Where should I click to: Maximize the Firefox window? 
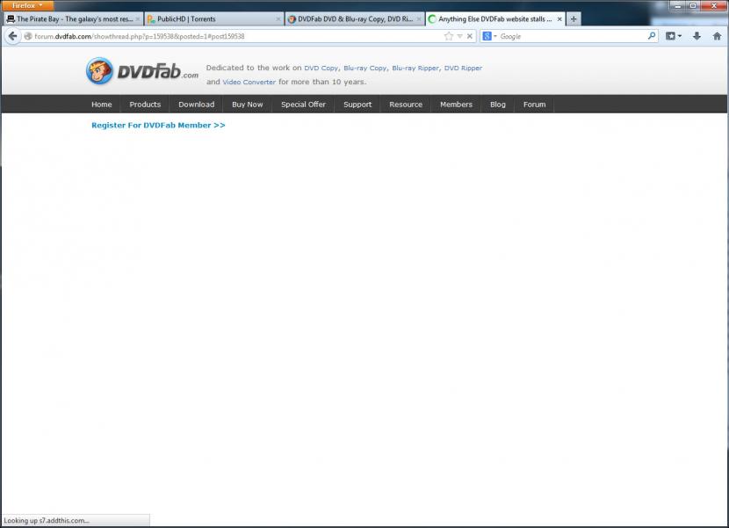693,5
